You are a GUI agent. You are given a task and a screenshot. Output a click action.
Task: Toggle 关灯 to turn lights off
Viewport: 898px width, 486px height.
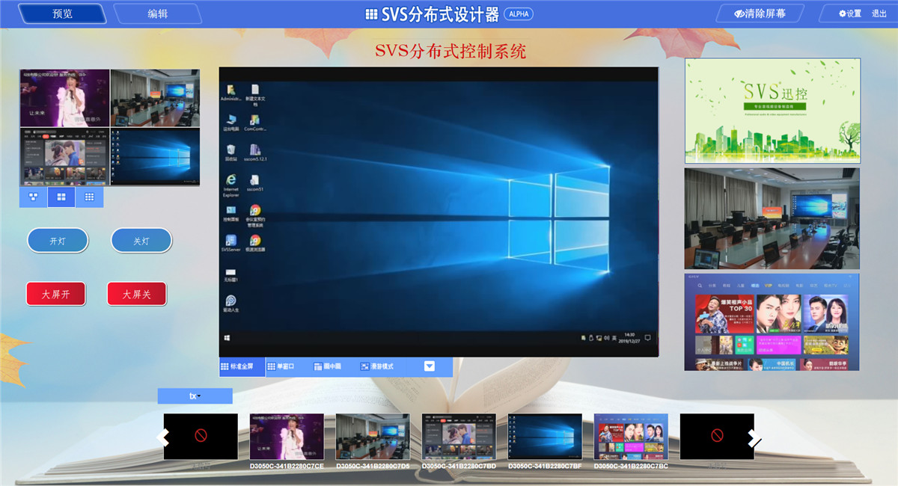(141, 240)
